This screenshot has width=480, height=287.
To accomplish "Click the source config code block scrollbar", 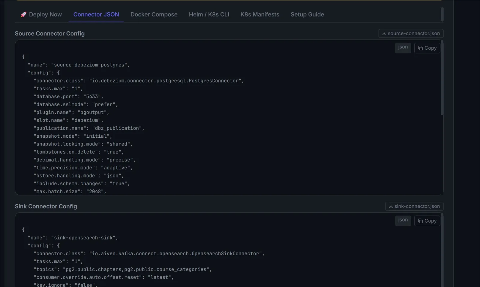I will [442, 78].
